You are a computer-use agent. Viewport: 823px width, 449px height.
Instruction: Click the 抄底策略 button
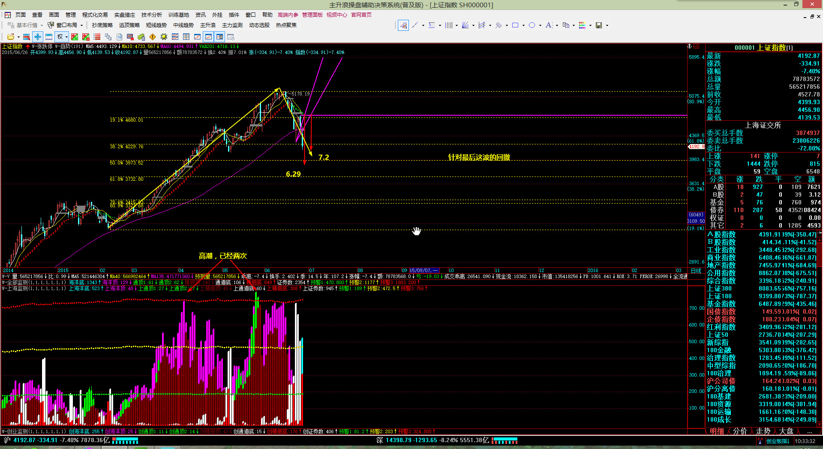102,25
